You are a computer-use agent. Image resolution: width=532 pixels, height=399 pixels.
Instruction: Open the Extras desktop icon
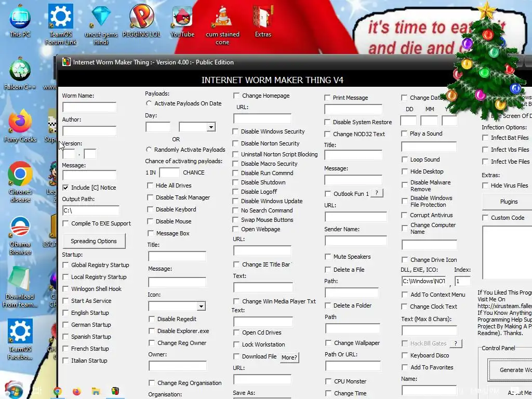263,20
